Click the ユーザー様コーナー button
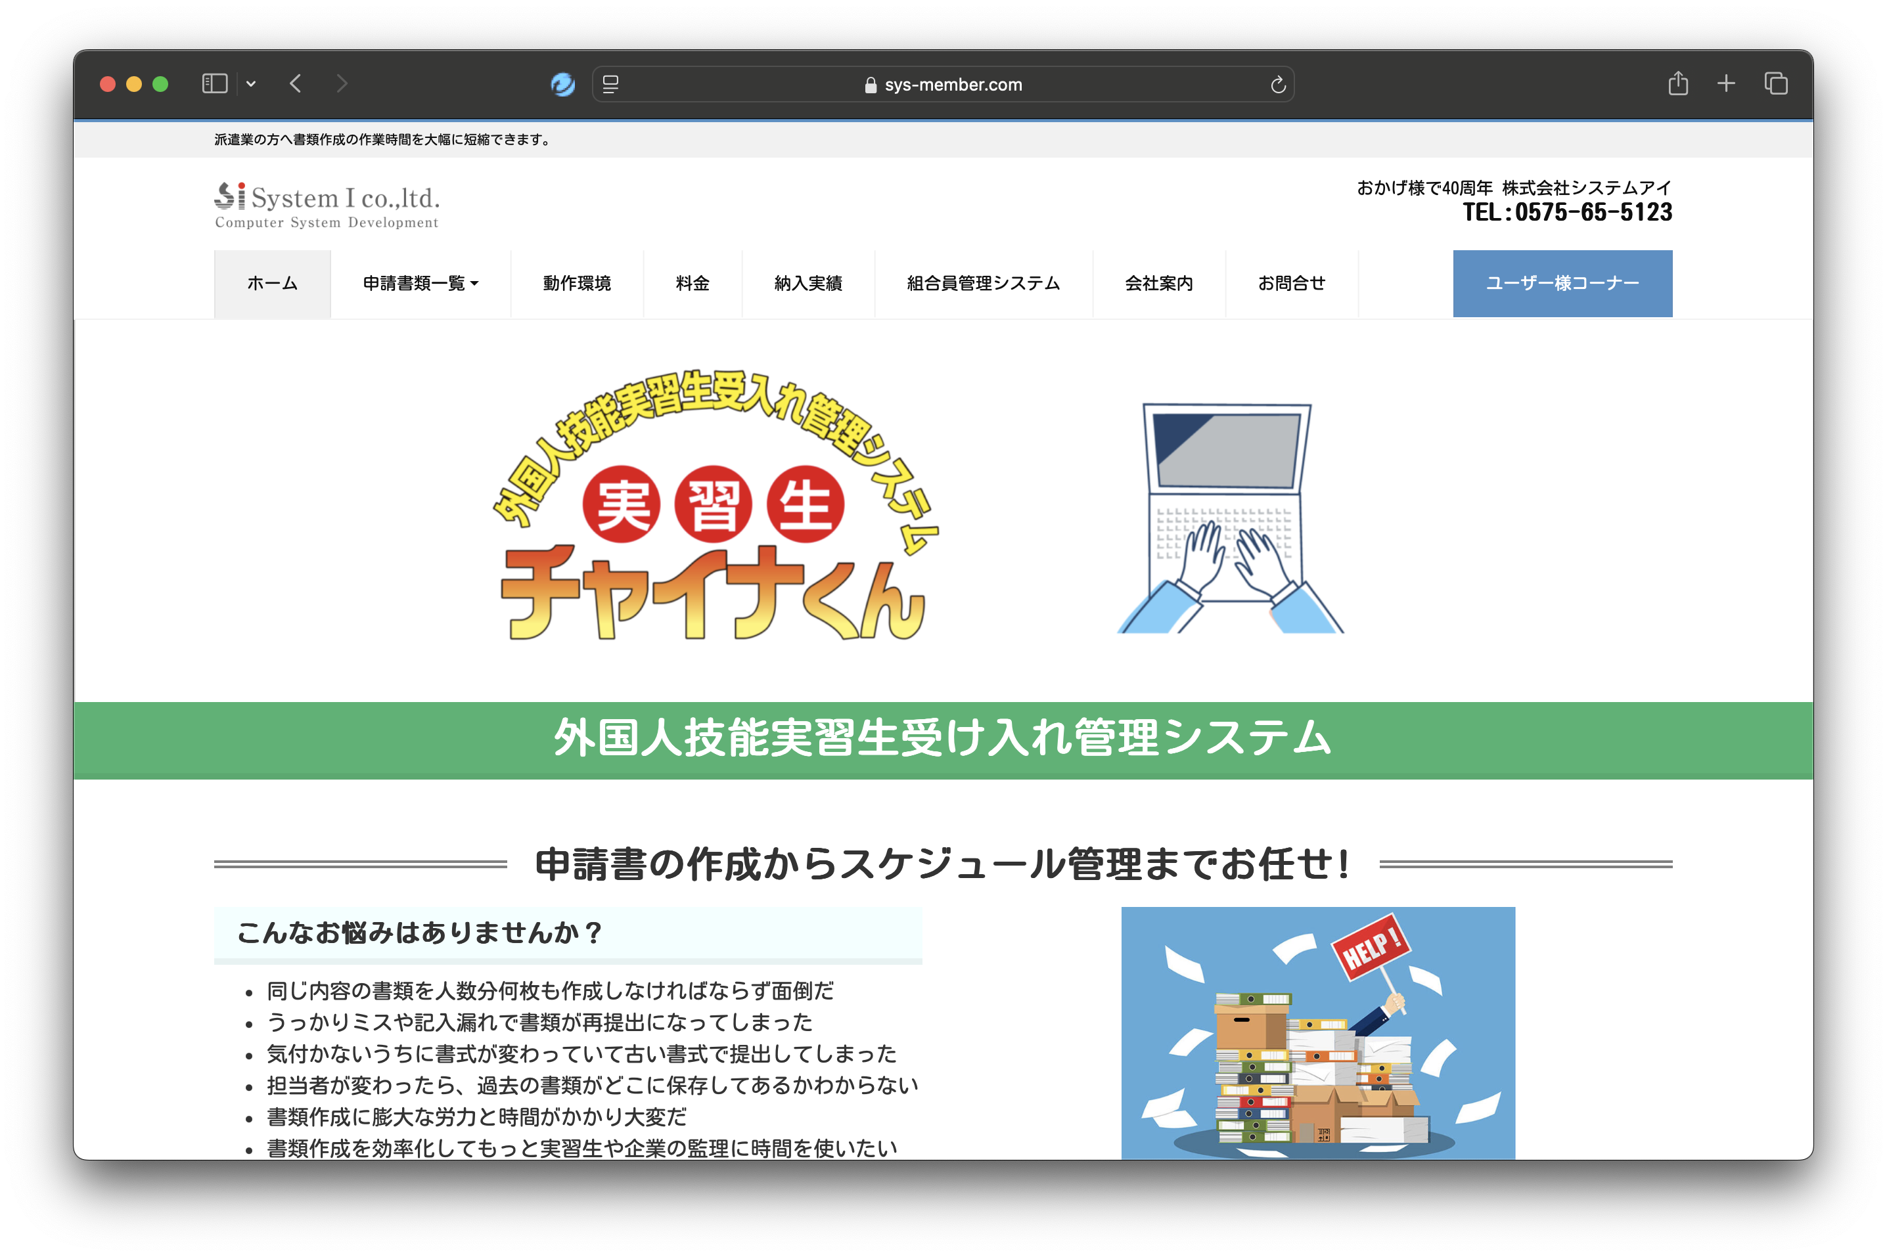 click(1562, 284)
